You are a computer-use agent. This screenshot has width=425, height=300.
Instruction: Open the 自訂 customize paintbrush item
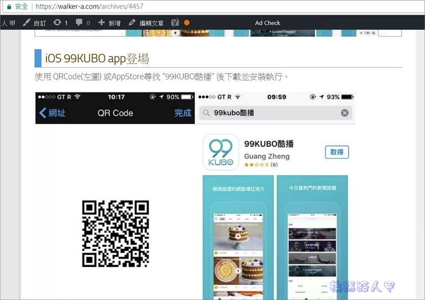pos(35,23)
